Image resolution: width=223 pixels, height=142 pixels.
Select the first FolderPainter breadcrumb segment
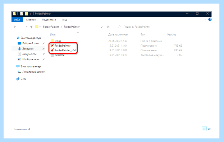pos(51,27)
